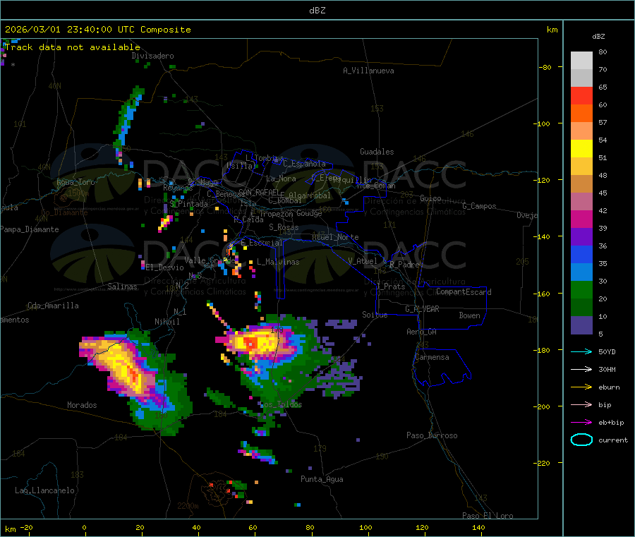Image resolution: width=635 pixels, height=537 pixels.
Task: Click the 65 dBZ red color swatch
Action: click(581, 95)
